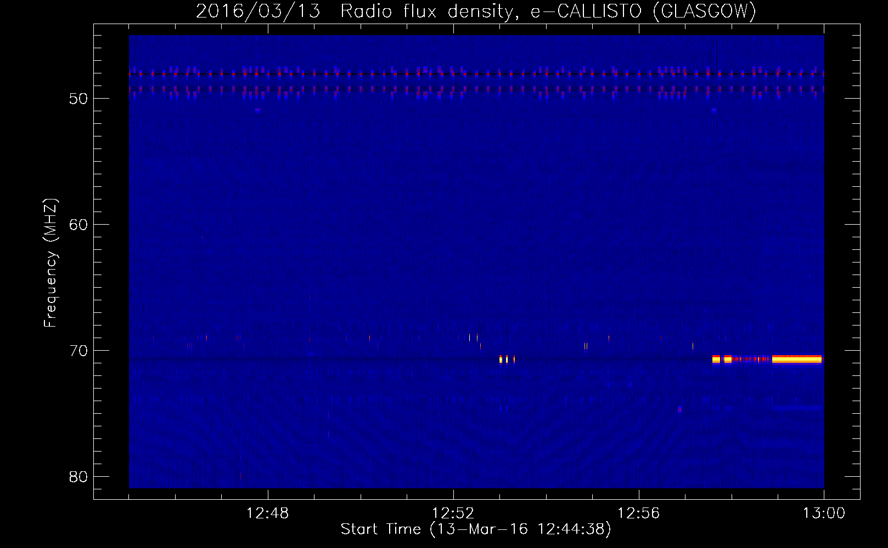Click the 50 frequency tick label
Image resolution: width=888 pixels, height=548 pixels.
coord(78,99)
